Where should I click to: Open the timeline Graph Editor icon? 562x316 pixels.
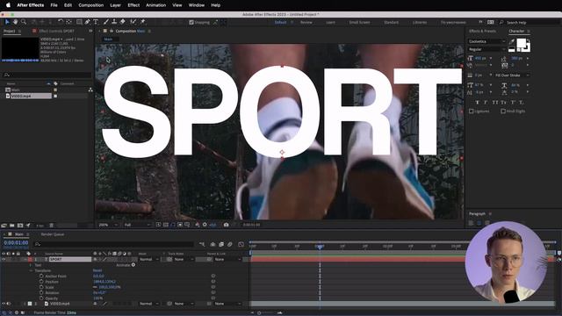point(241,244)
